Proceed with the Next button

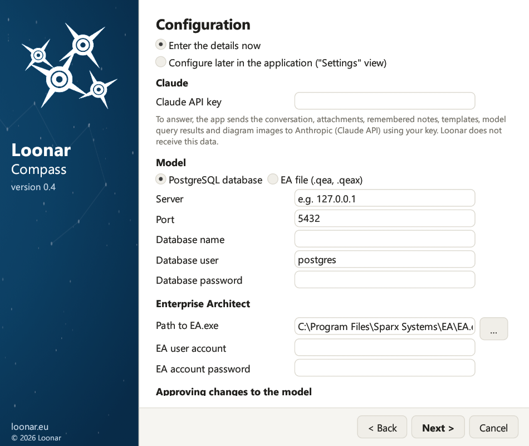438,427
